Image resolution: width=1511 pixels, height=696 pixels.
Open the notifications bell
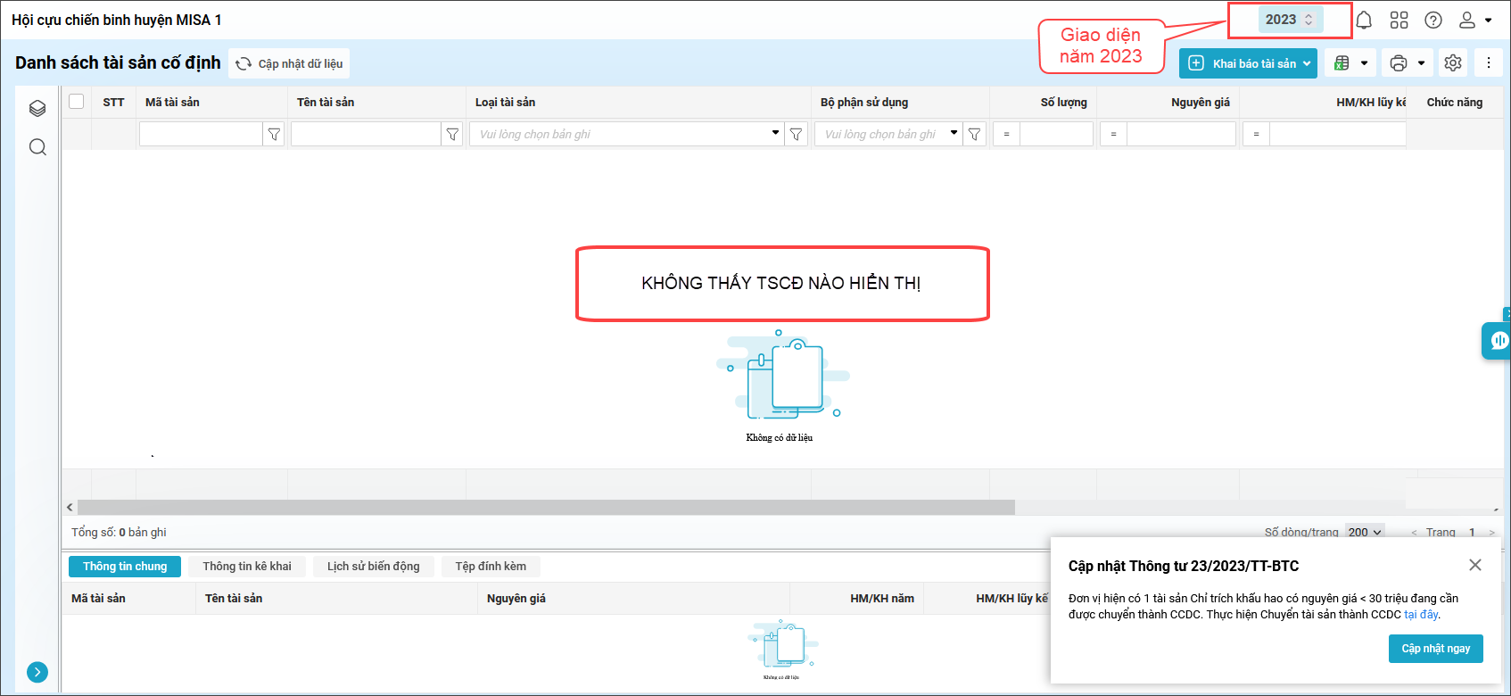pos(1364,20)
